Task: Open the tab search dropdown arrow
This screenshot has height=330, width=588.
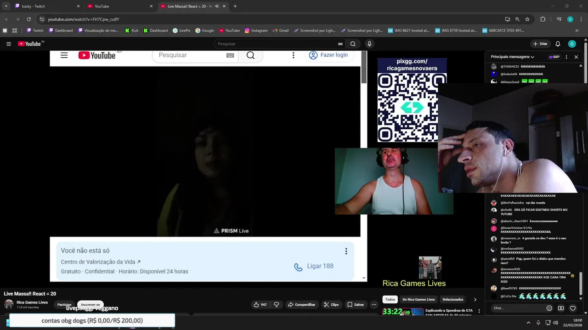Action: [6, 6]
